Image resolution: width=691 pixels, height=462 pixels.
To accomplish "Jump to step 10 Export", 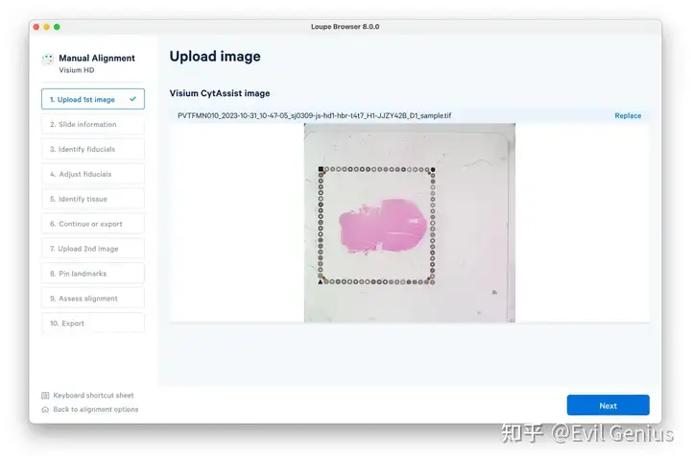I will 93,323.
